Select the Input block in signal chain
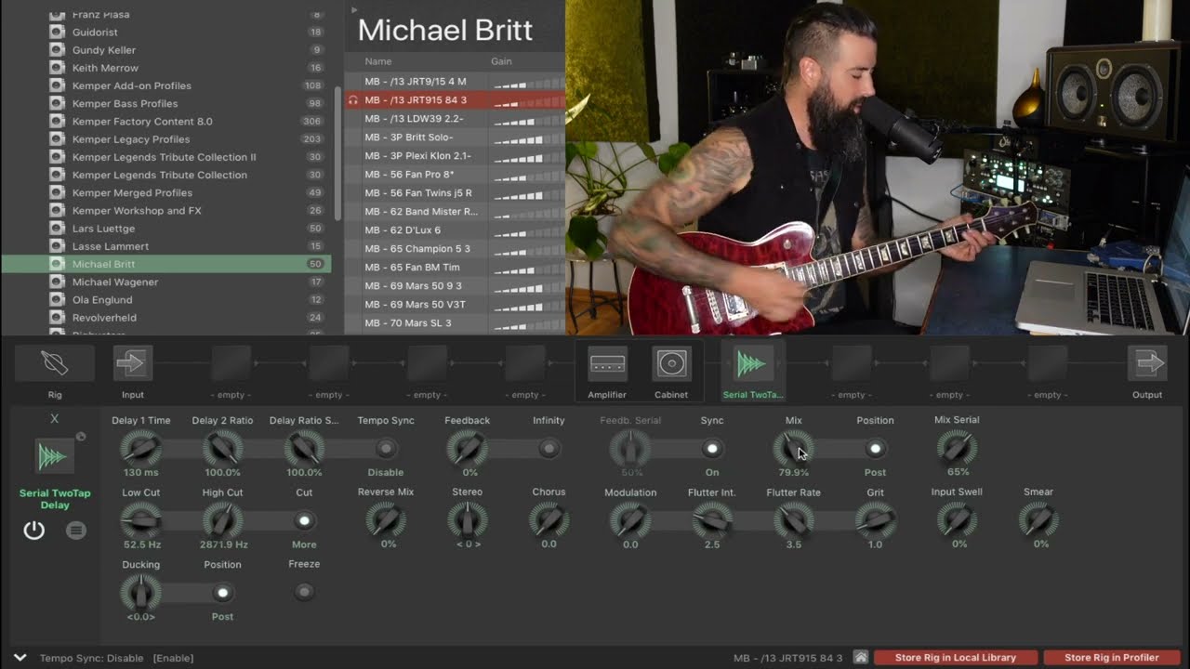This screenshot has width=1190, height=669. pyautogui.click(x=133, y=363)
